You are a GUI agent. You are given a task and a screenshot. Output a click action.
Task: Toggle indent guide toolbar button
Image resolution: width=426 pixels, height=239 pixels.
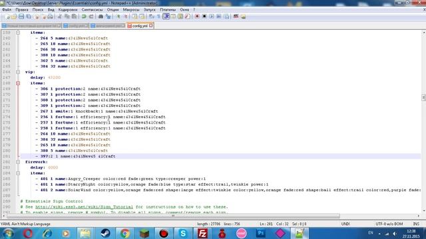coord(166,17)
